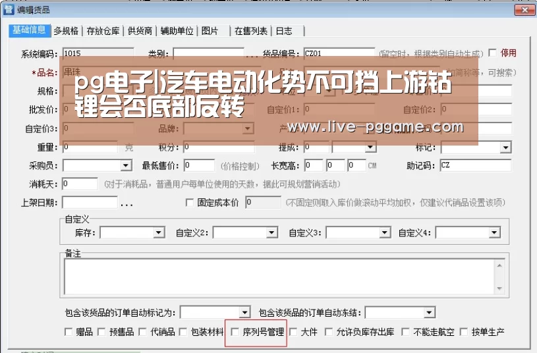Screen dimensions: 537x353
Task: Switch to the 在售列表 tab
Action: coord(250,31)
